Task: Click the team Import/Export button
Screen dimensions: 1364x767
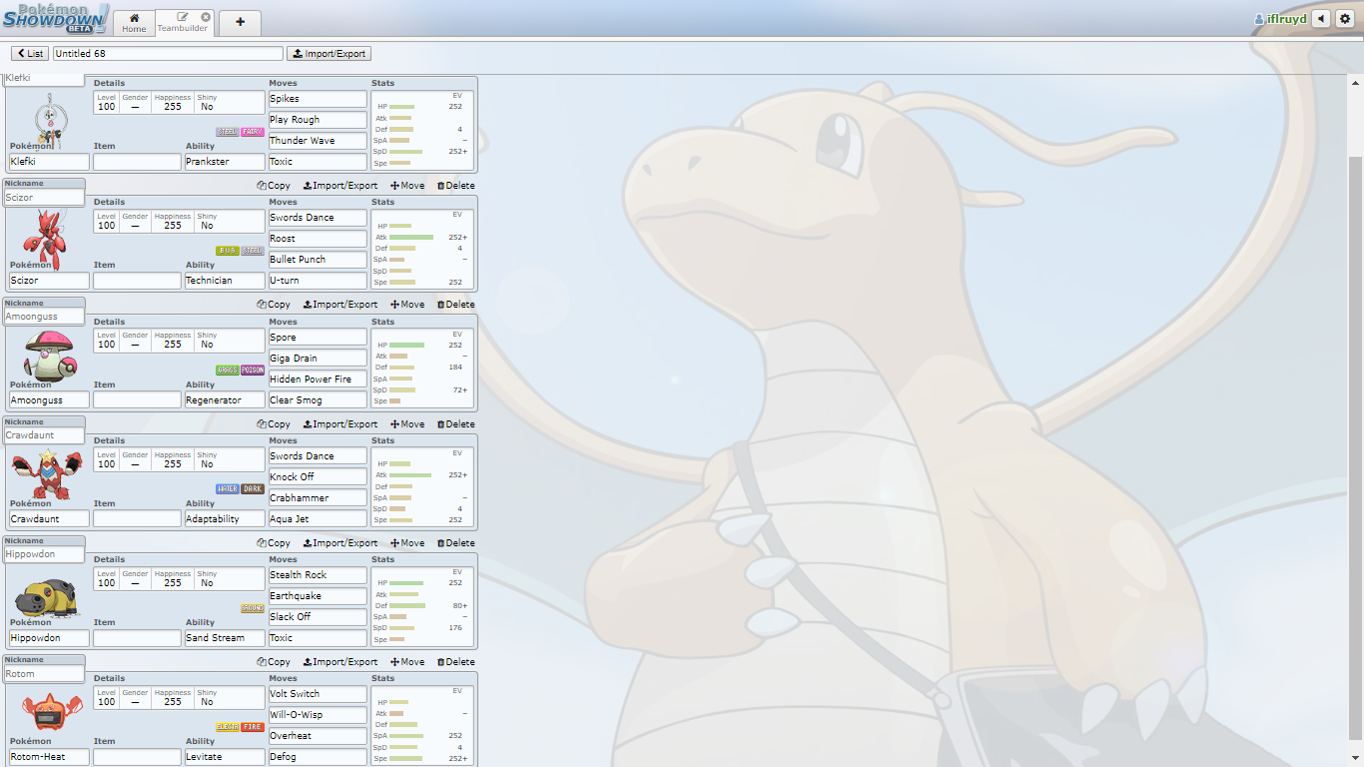Action: click(x=329, y=54)
